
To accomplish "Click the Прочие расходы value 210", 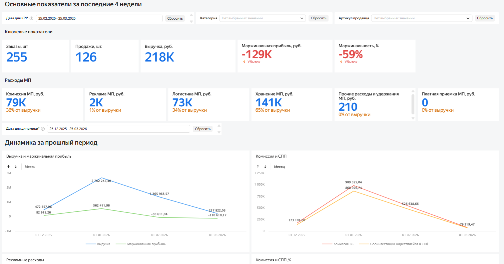I will point(348,107).
